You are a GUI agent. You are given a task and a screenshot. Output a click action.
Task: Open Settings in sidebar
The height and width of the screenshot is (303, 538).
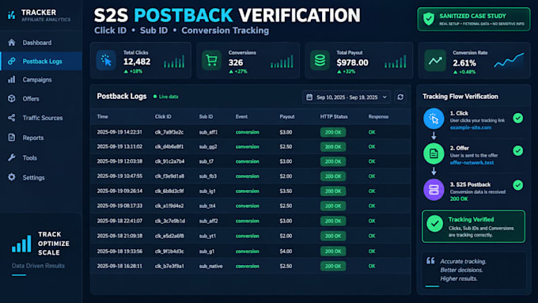[x=41, y=177]
